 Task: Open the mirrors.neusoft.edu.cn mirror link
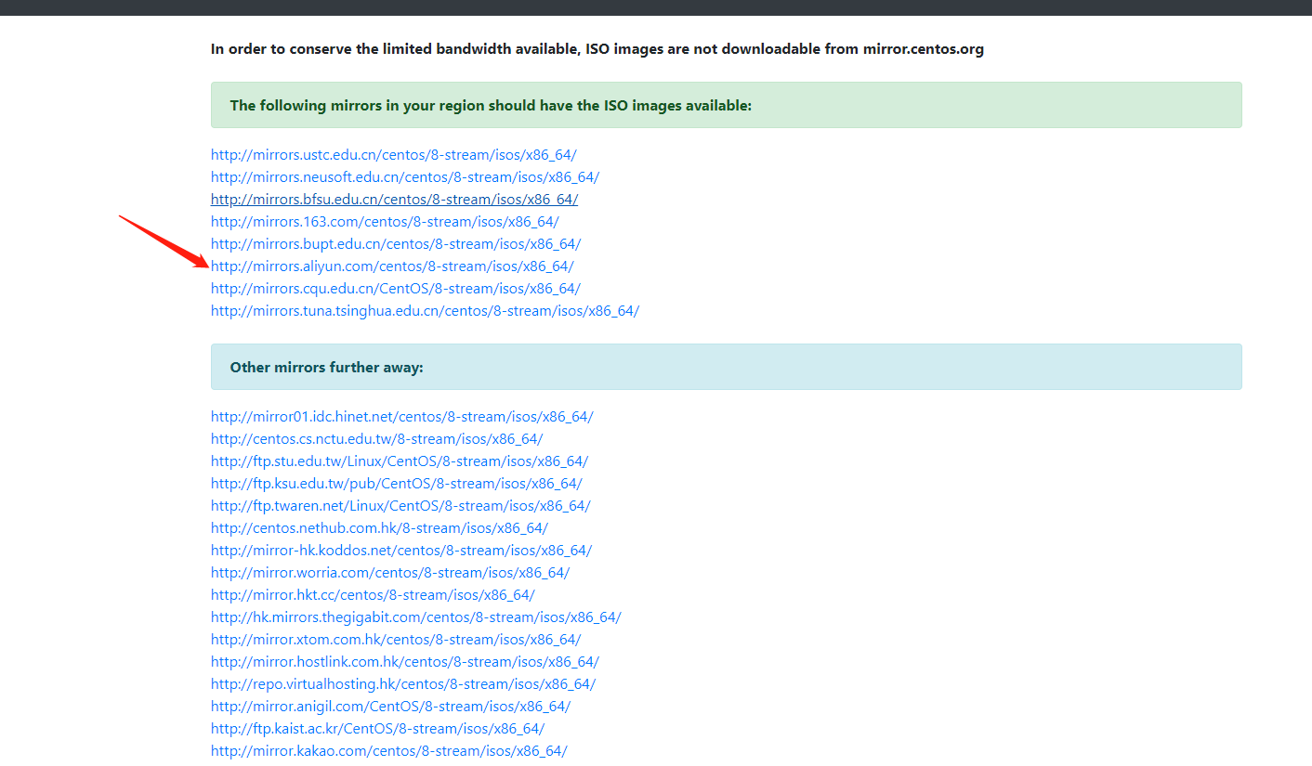click(405, 177)
